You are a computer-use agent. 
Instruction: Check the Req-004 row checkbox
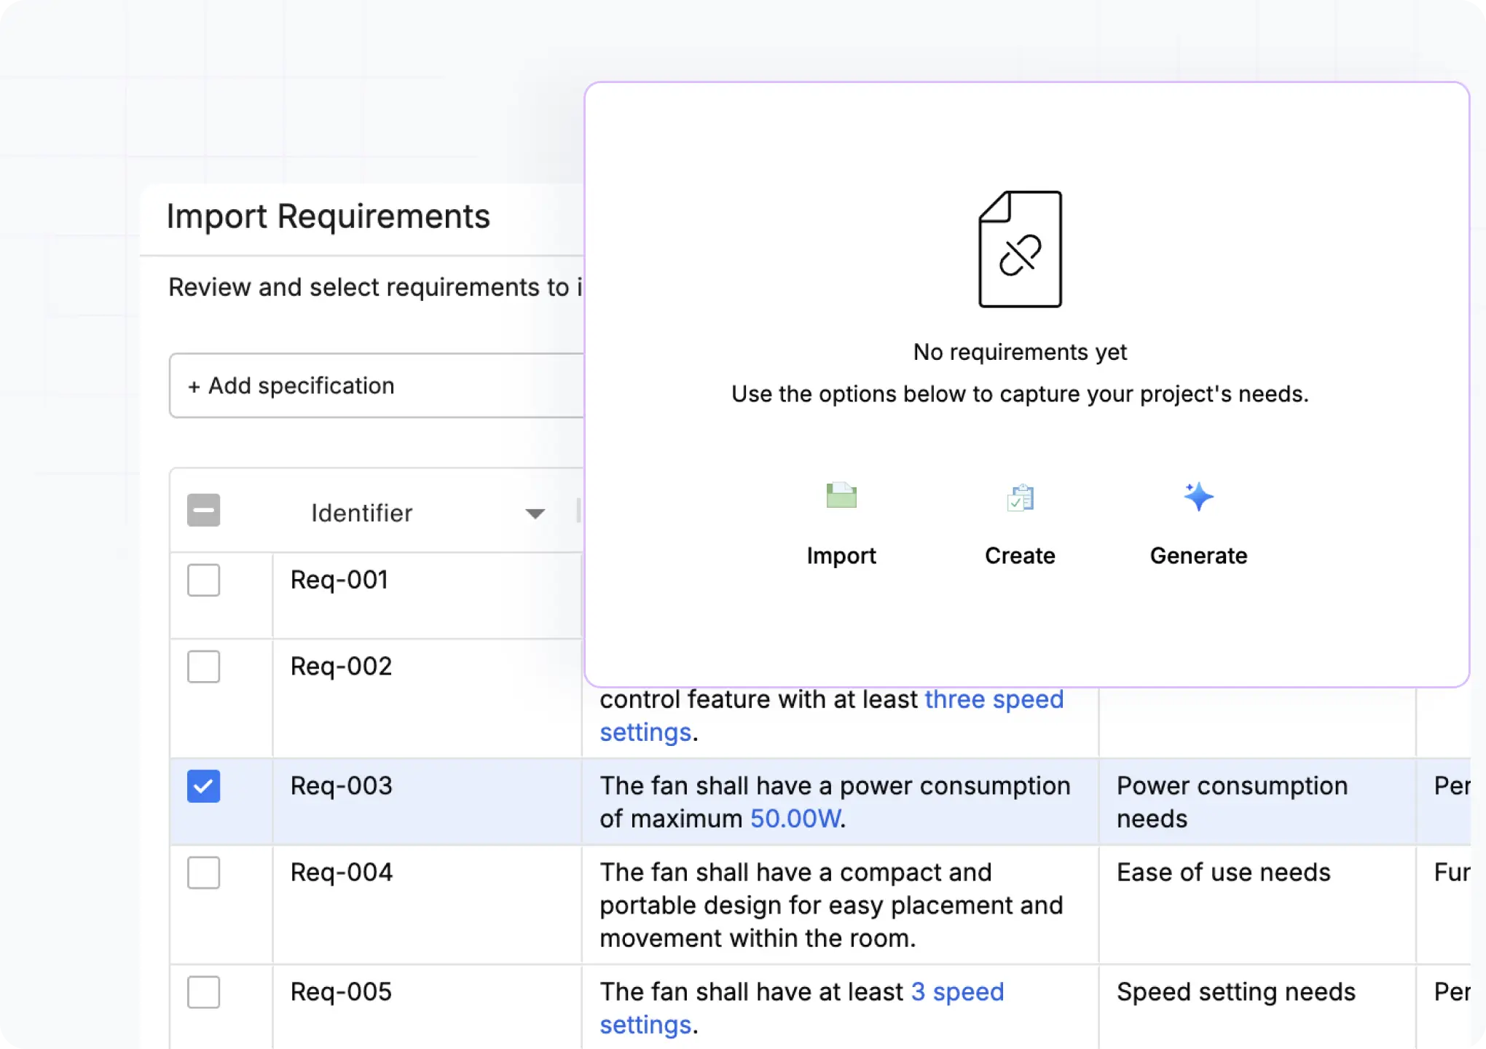pos(204,873)
